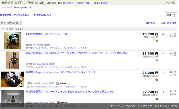Viewport: 179px width, 109px height.
Task: Click keyword text beyerdynamic t90
Action: [x=23, y=7]
